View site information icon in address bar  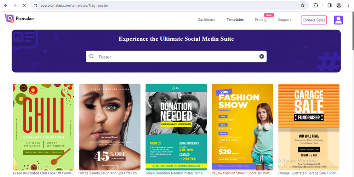(35, 5)
